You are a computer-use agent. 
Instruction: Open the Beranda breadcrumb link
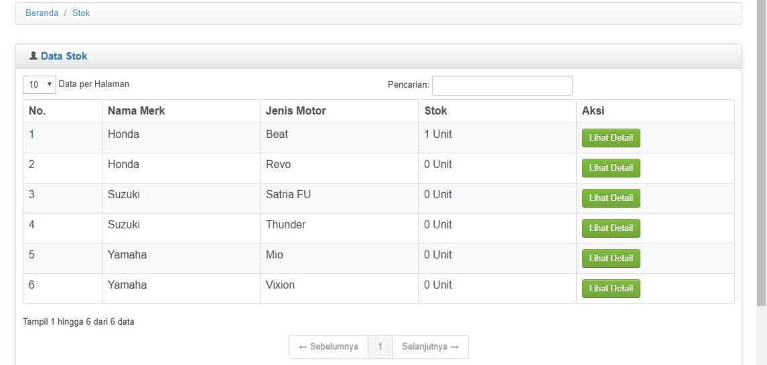42,13
